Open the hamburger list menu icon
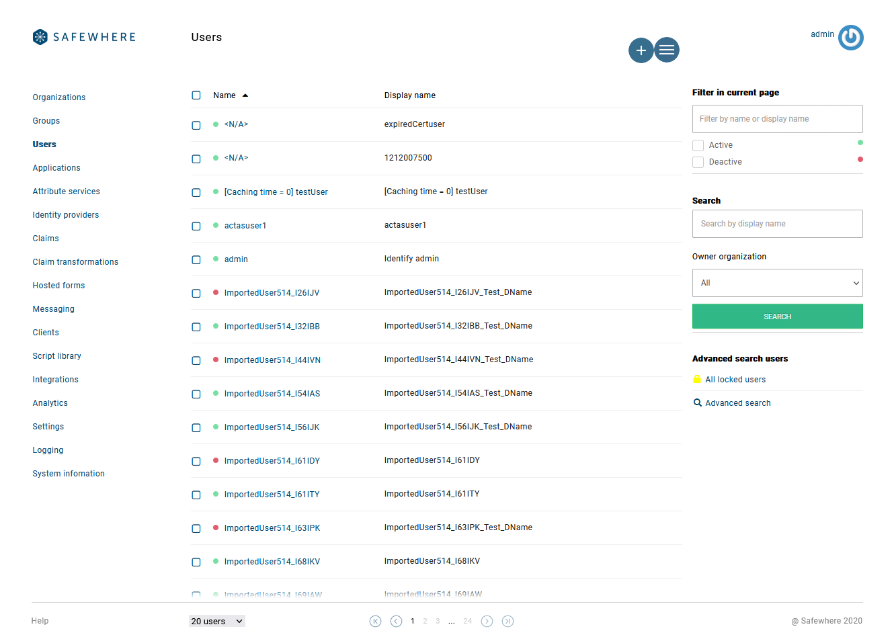This screenshot has width=894, height=635. point(667,50)
